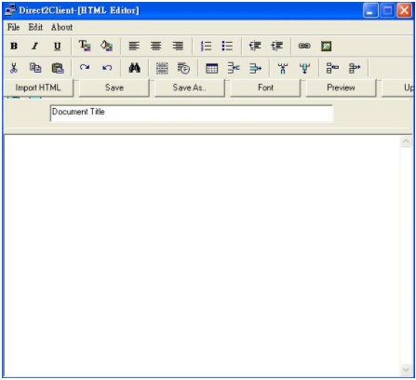
Task: Click the Preview button
Action: [x=341, y=88]
